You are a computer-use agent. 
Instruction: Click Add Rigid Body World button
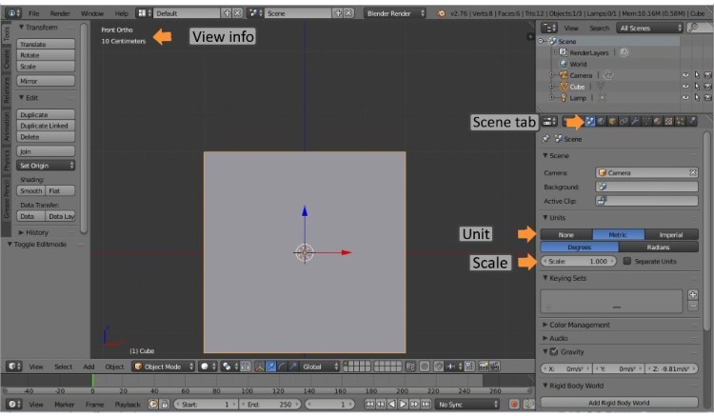(619, 403)
